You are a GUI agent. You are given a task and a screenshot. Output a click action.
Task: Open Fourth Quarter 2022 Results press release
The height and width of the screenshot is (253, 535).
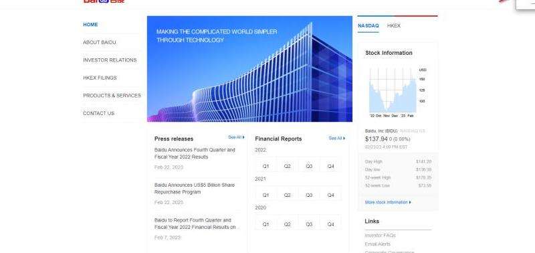(x=195, y=153)
